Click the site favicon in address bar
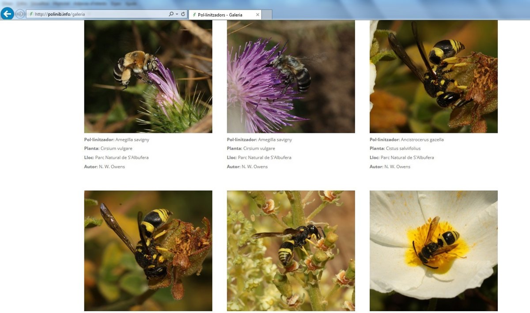 coord(31,14)
